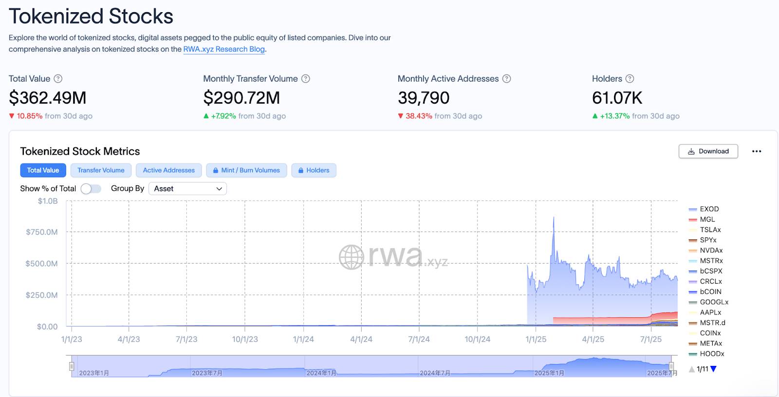
Task: Click the right range slider handle
Action: point(671,366)
